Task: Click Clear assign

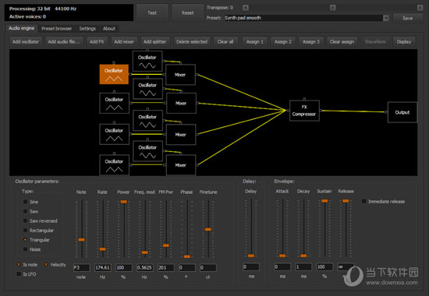Action: pos(342,42)
